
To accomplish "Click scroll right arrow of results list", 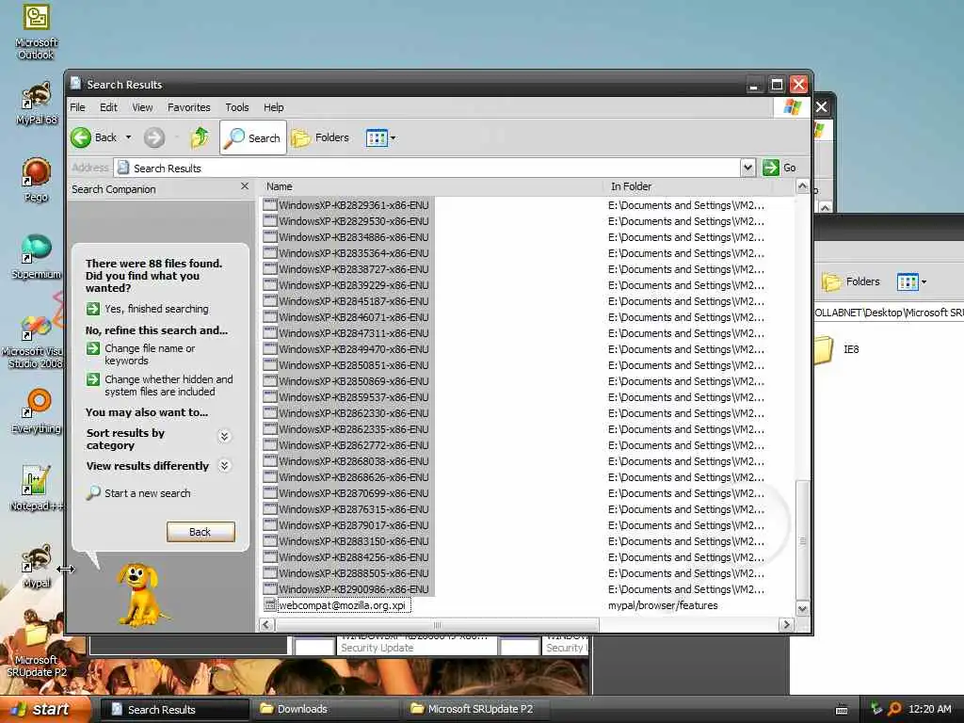I will coord(786,625).
